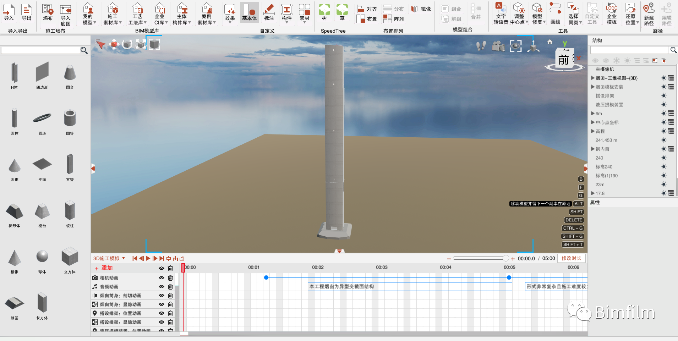Open 文字转语音 text-to-speech tool
The height and width of the screenshot is (341, 678).
point(501,14)
